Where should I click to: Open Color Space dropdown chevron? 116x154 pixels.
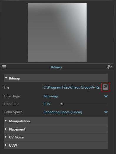(106, 112)
